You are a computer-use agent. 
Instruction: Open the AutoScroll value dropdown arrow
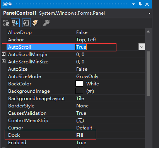(142, 47)
